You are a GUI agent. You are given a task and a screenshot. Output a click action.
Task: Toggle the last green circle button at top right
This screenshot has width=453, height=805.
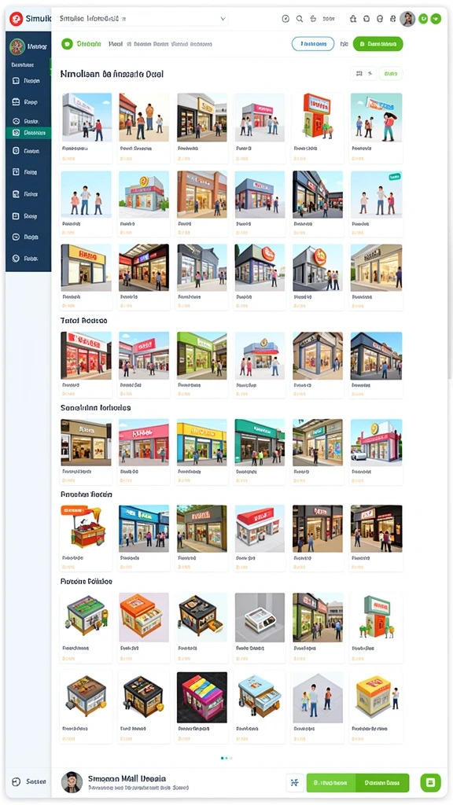click(436, 19)
